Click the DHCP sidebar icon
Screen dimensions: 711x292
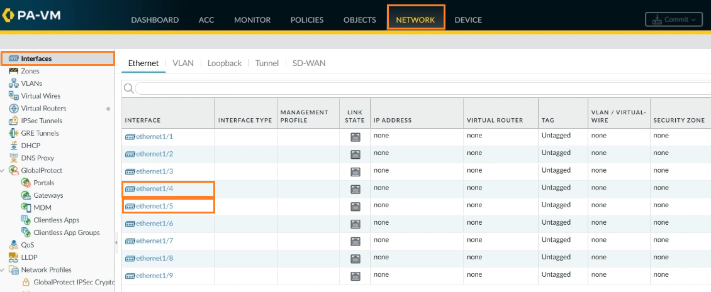[14, 145]
